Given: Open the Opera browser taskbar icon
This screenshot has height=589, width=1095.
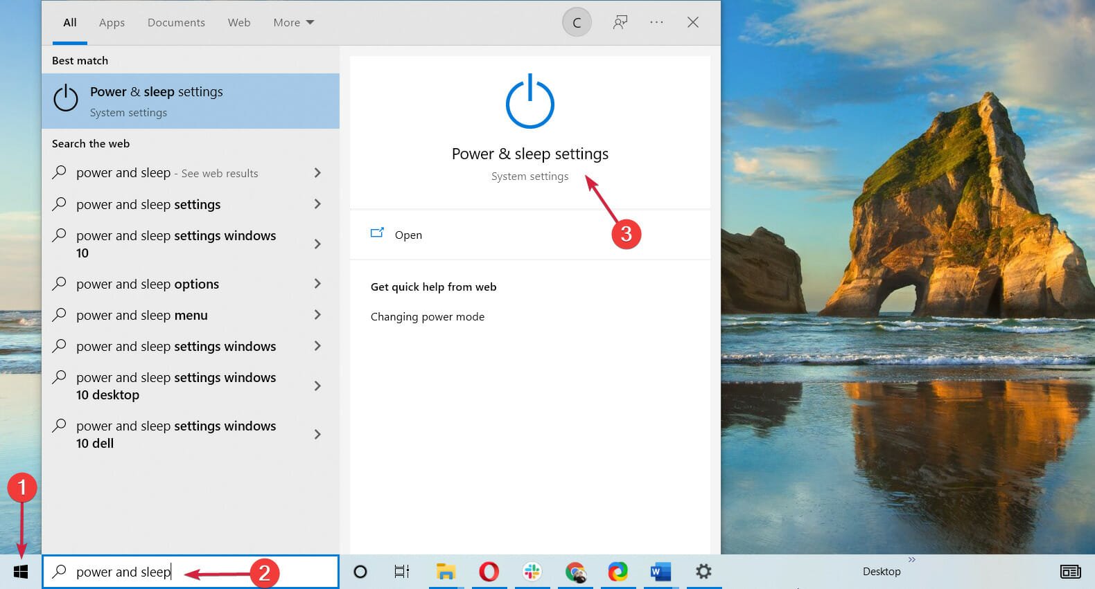Looking at the screenshot, I should point(489,572).
